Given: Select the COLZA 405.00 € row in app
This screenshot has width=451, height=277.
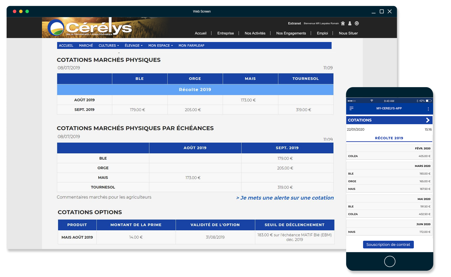Looking at the screenshot, I should (x=389, y=156).
